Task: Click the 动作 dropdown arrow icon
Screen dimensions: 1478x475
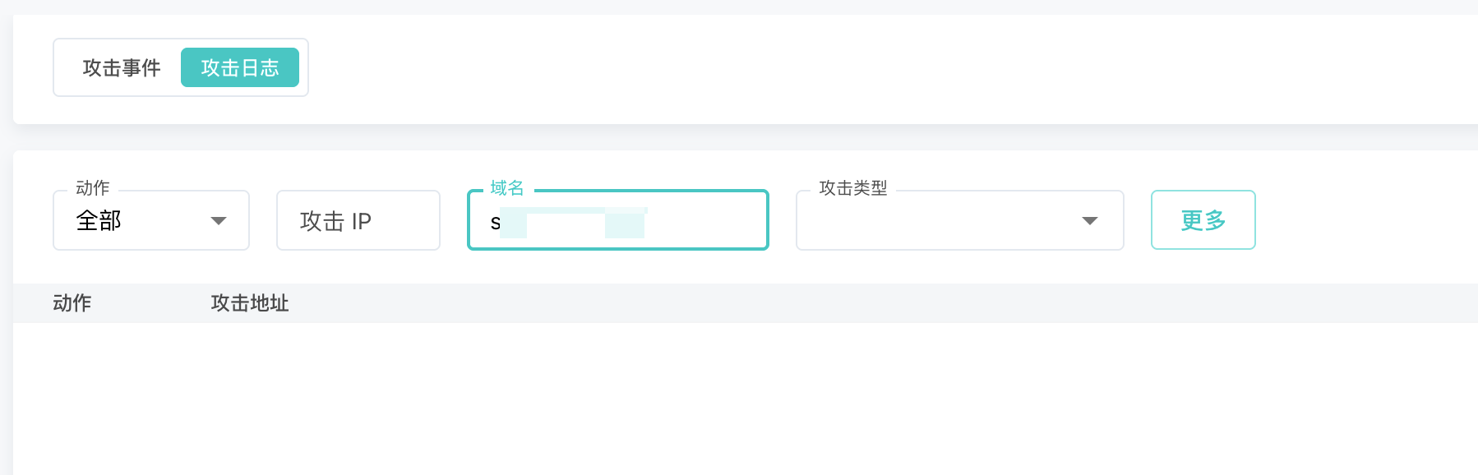Action: point(219,220)
